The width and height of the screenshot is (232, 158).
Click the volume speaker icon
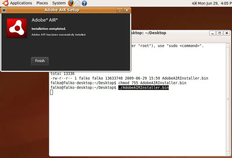[x=194, y=3]
